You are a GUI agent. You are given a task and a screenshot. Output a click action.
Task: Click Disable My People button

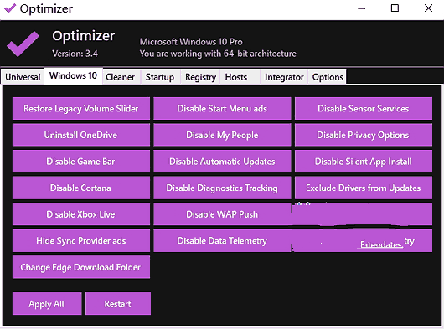pyautogui.click(x=222, y=135)
